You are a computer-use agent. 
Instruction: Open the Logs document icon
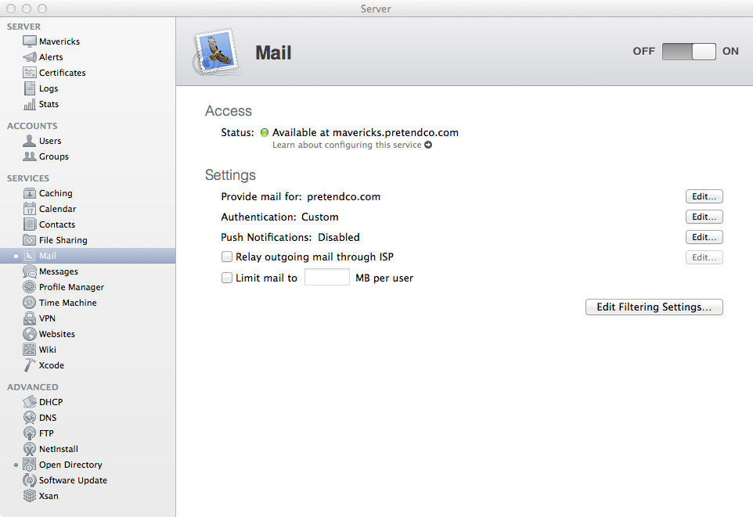[x=29, y=88]
